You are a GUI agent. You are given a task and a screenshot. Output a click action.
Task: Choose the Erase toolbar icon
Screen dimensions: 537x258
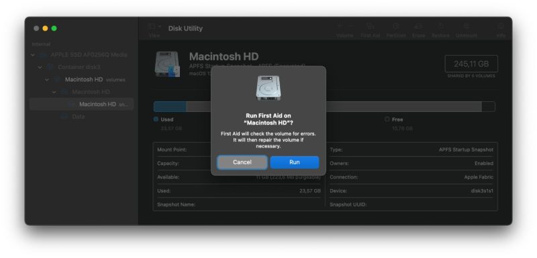pos(418,26)
